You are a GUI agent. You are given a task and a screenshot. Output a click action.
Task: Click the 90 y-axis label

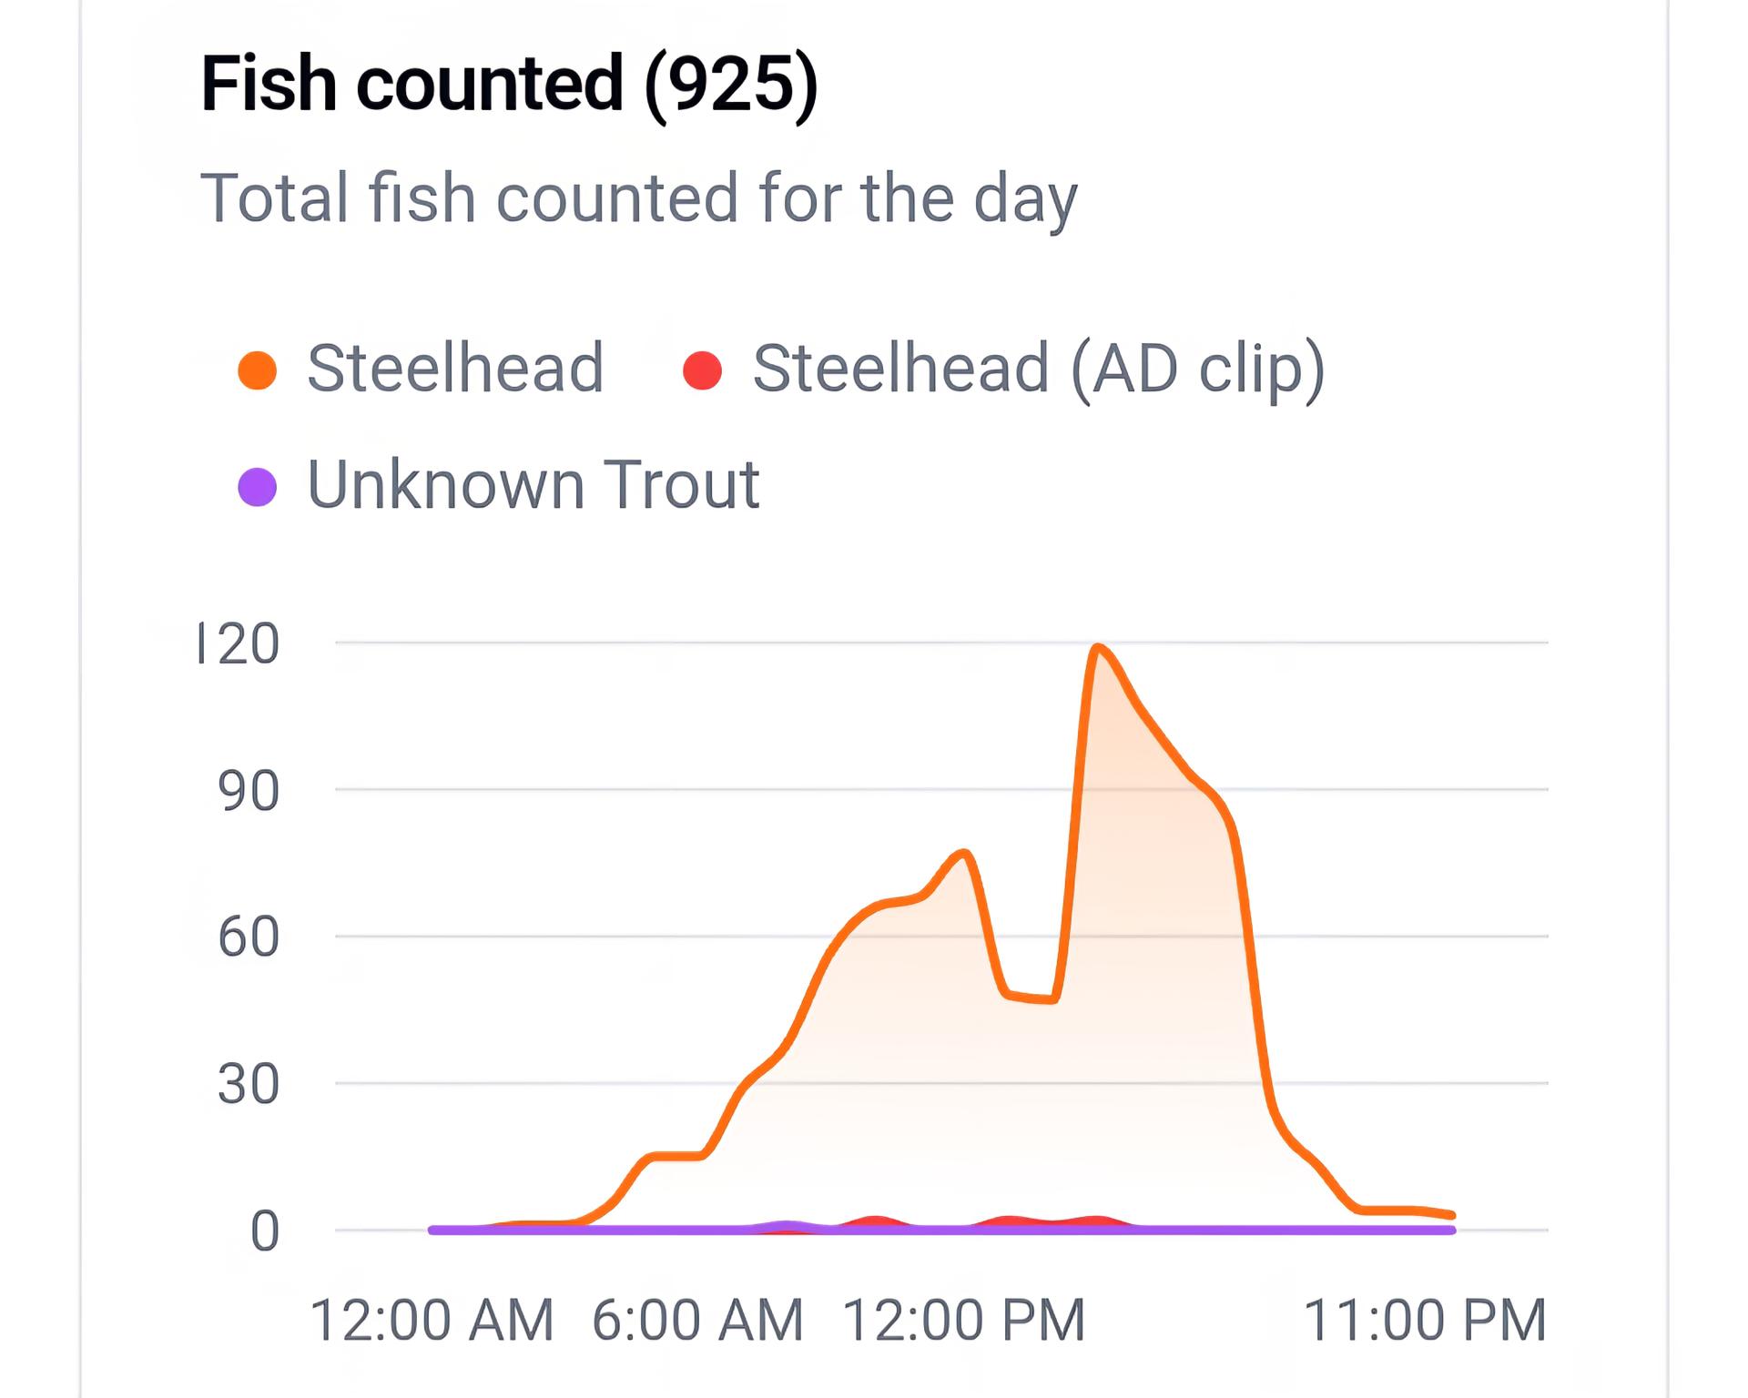(x=249, y=791)
